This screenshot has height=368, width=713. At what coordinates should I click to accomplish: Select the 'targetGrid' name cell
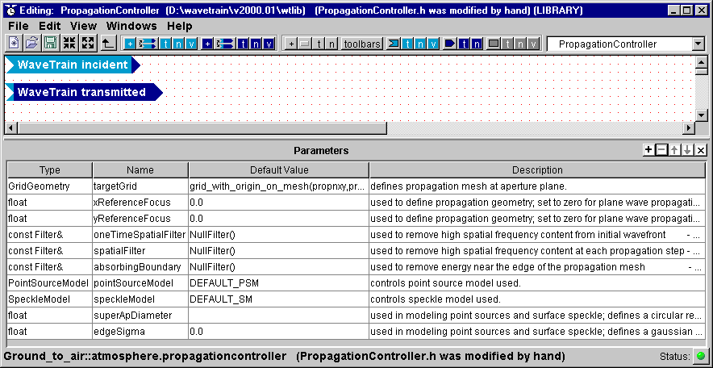click(140, 186)
